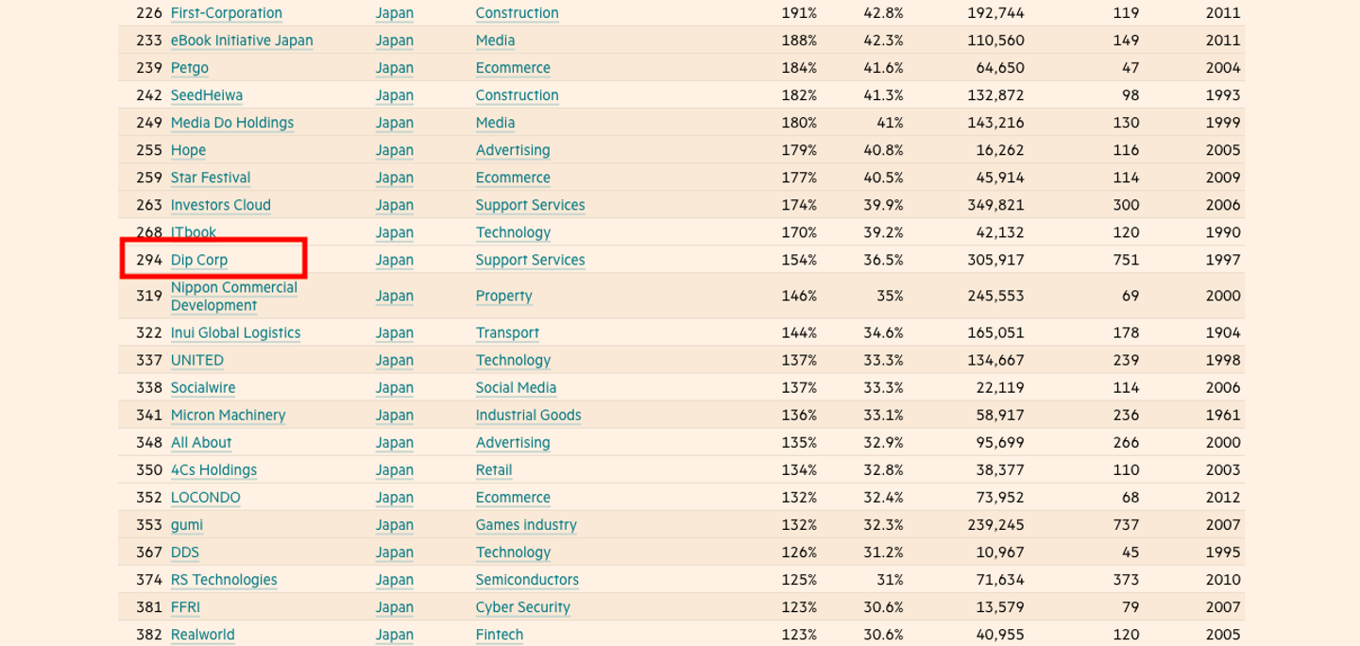Open eBook Initiative Japan link
The image size is (1360, 646).
tap(242, 41)
